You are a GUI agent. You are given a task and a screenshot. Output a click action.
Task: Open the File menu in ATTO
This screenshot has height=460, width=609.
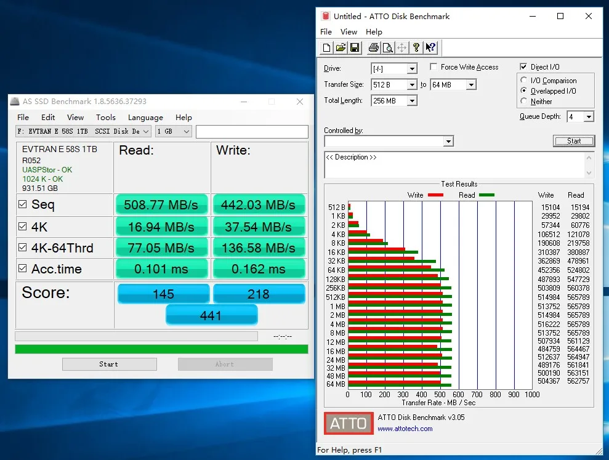click(326, 32)
